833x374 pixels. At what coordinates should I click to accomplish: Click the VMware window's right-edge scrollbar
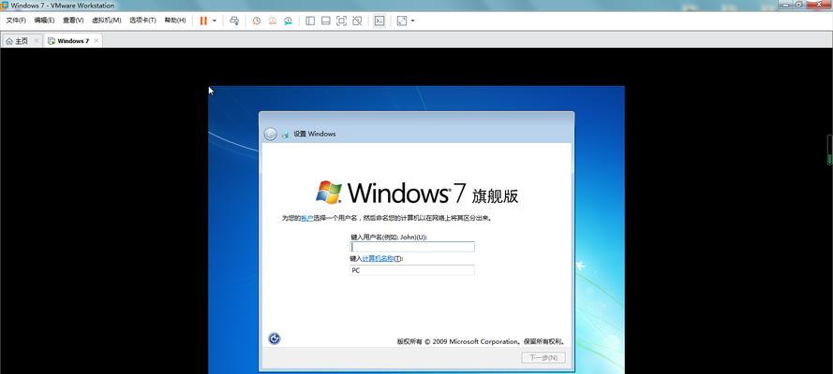tap(830, 150)
